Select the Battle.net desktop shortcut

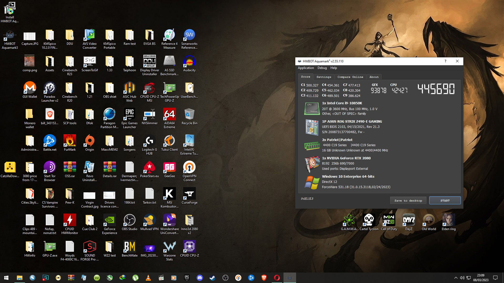click(50, 143)
